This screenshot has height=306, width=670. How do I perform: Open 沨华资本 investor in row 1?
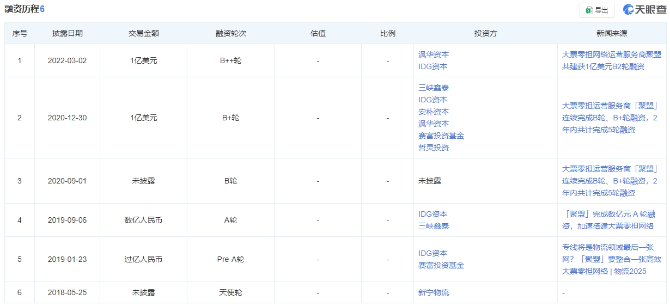point(434,54)
